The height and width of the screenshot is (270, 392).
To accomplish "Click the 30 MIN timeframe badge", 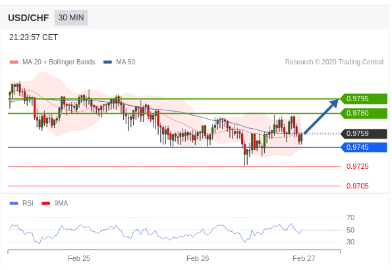I will 71,18.
